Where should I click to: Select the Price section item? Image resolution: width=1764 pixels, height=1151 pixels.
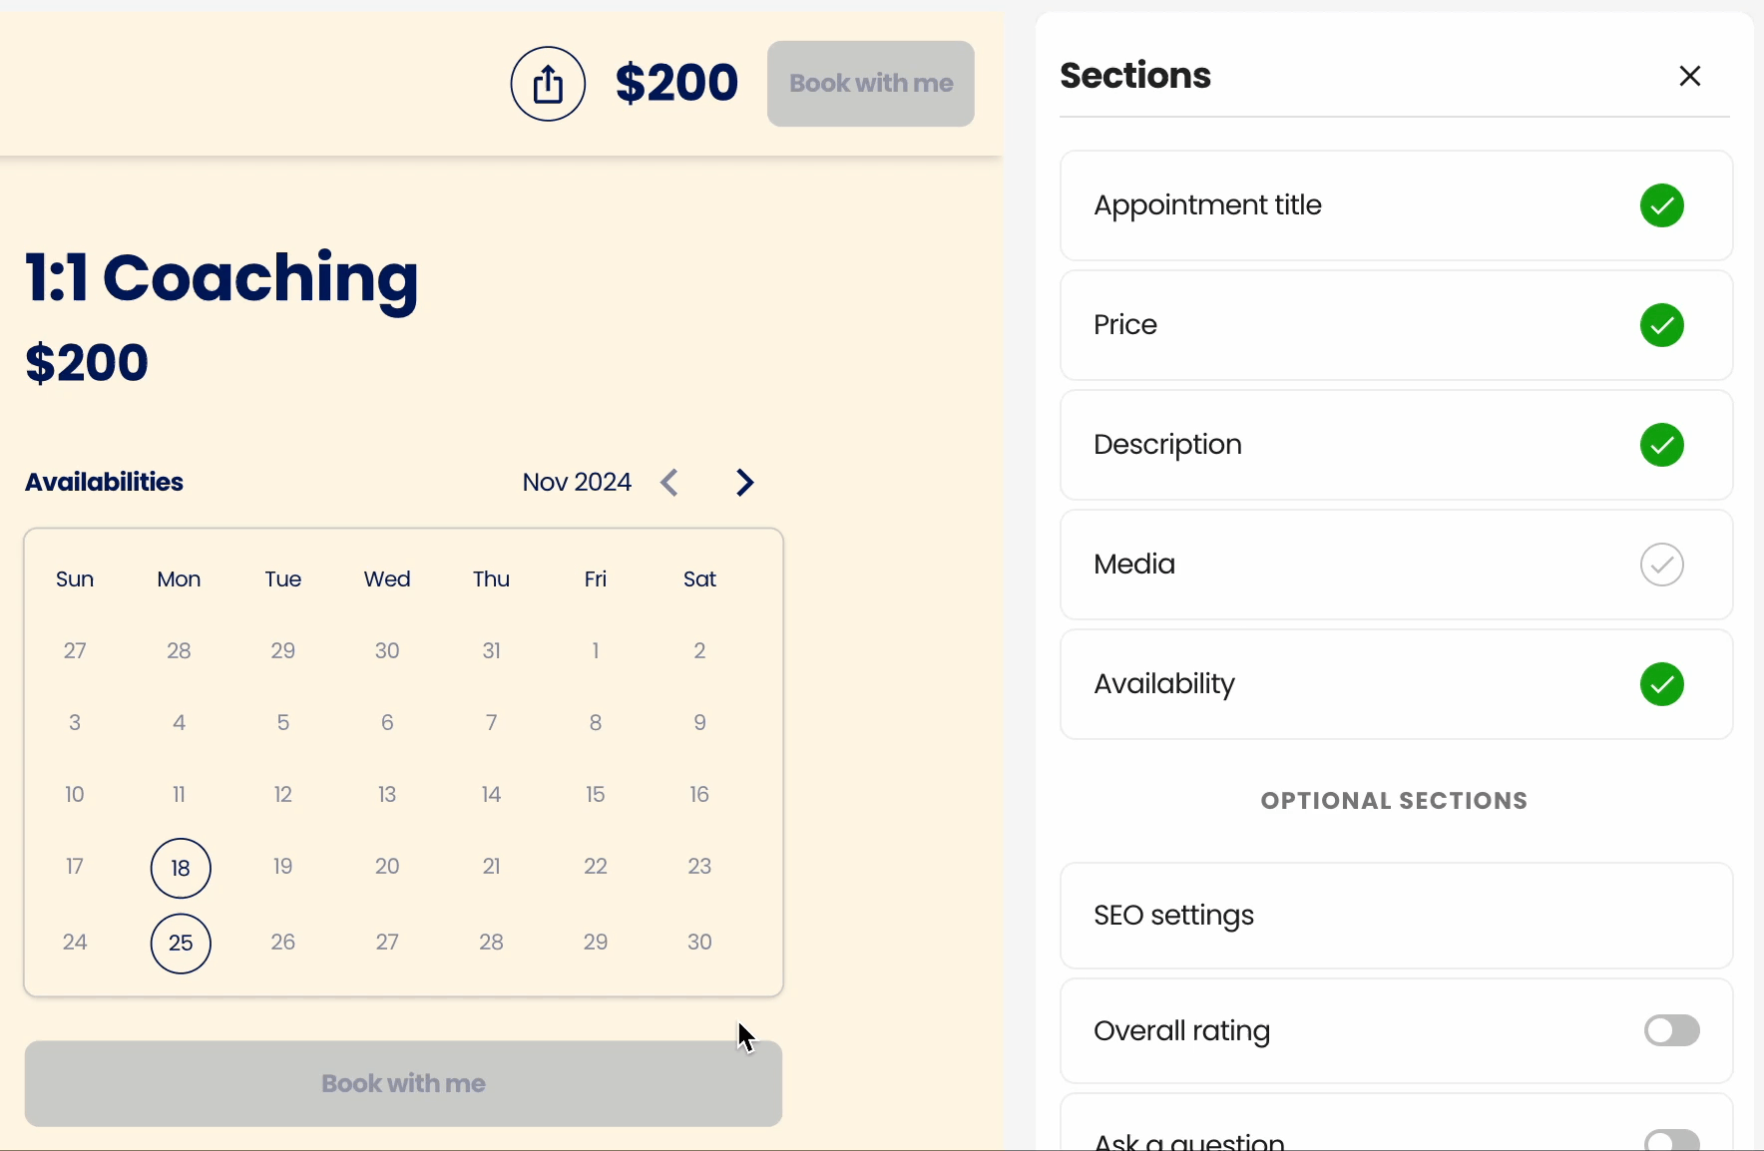1347,325
